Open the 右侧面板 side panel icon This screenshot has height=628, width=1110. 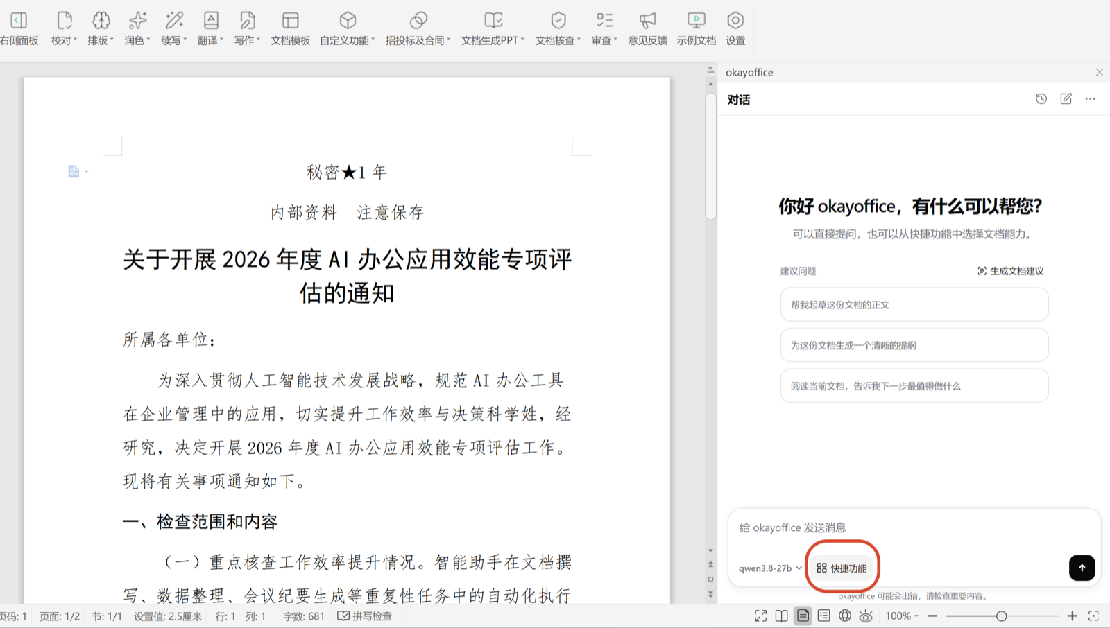pos(19,28)
